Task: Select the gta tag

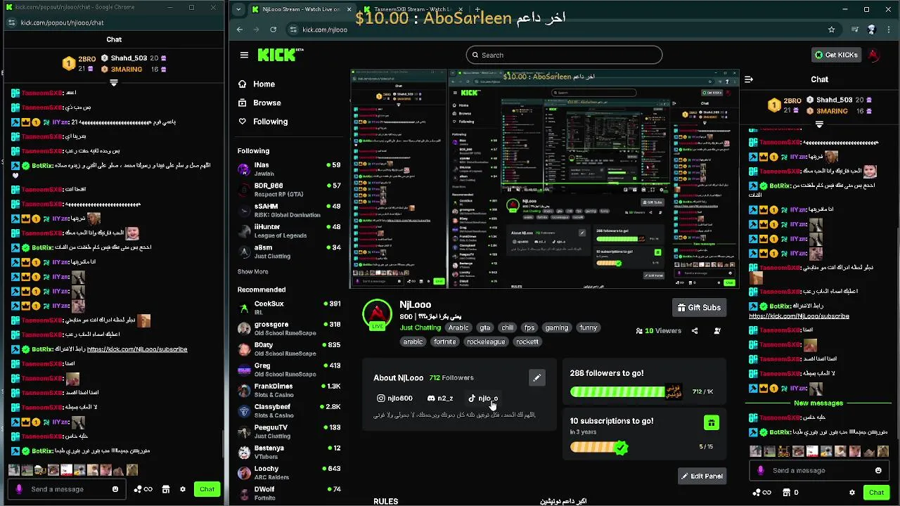Action: tap(485, 327)
